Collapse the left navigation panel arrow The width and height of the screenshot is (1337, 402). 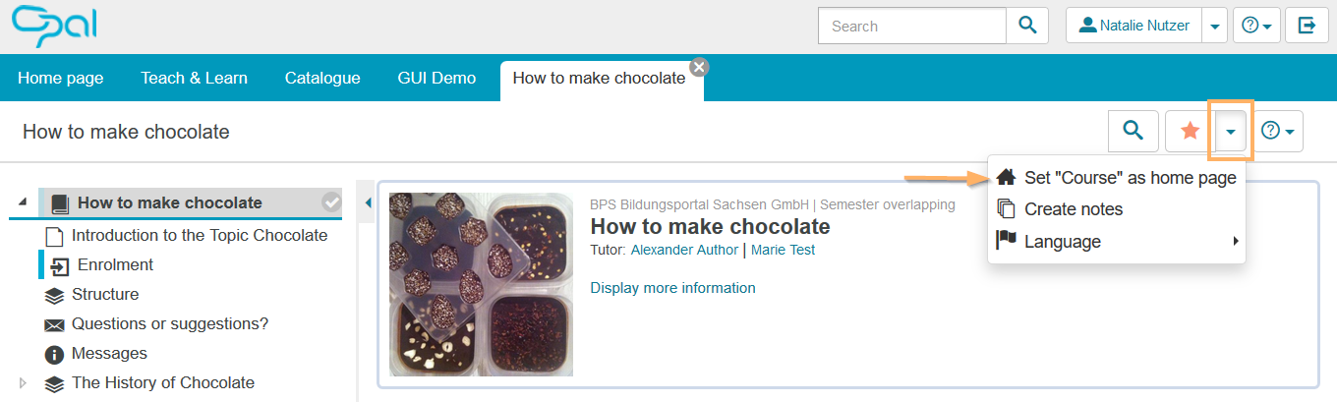click(369, 203)
